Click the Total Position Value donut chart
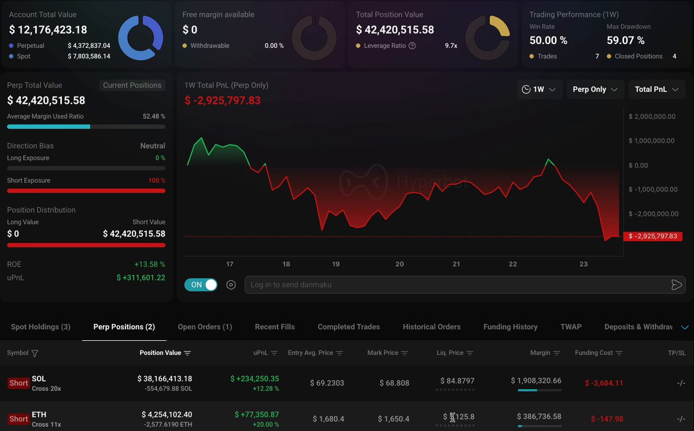The image size is (694, 431). click(488, 38)
